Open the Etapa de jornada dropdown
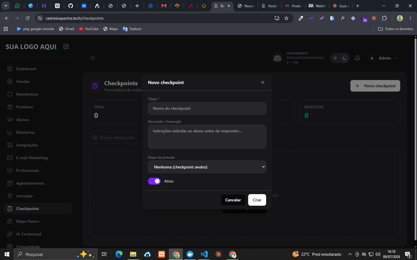The height and width of the screenshot is (260, 417). (207, 167)
